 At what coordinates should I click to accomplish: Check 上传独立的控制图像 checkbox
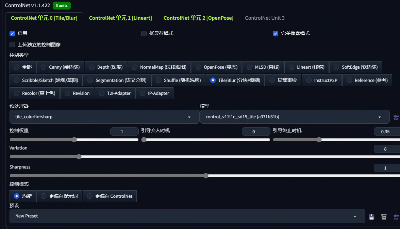coord(12,45)
